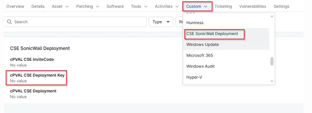The height and width of the screenshot is (113, 312).
Task: Go to the Vulnerabilities tab
Action: pyautogui.click(x=253, y=6)
